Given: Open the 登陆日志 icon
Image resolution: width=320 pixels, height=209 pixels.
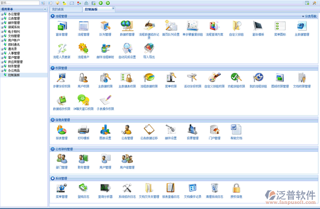Looking at the screenshot, I should click(x=84, y=188).
